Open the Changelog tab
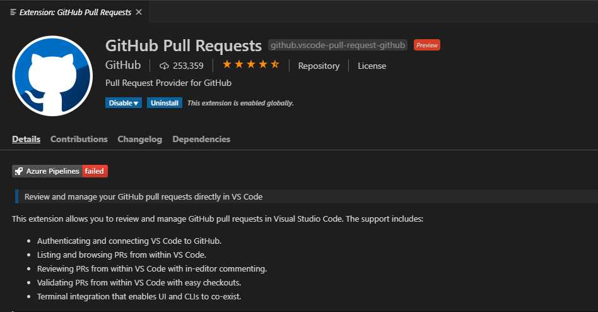This screenshot has width=598, height=312. pos(139,139)
